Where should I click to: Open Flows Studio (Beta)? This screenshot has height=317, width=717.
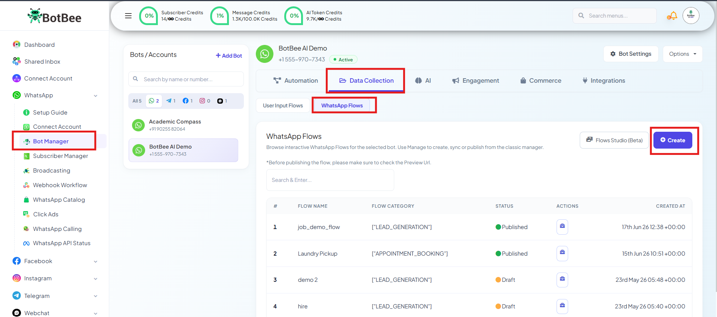pos(614,140)
